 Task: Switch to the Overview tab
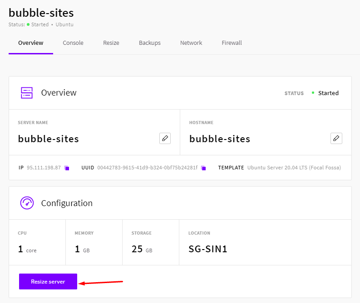30,43
